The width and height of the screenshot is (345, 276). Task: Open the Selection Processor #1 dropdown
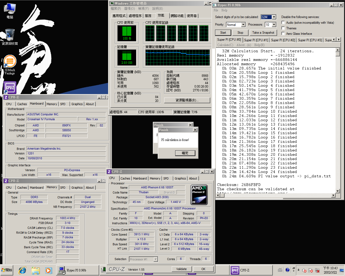156,259
